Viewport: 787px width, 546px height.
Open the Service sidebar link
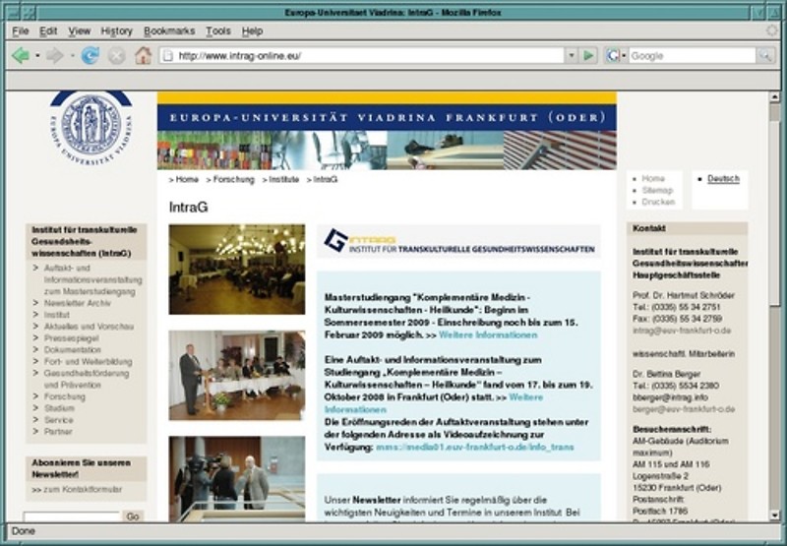[59, 420]
